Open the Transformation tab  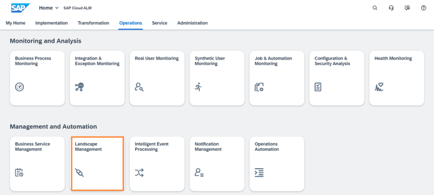[94, 23]
